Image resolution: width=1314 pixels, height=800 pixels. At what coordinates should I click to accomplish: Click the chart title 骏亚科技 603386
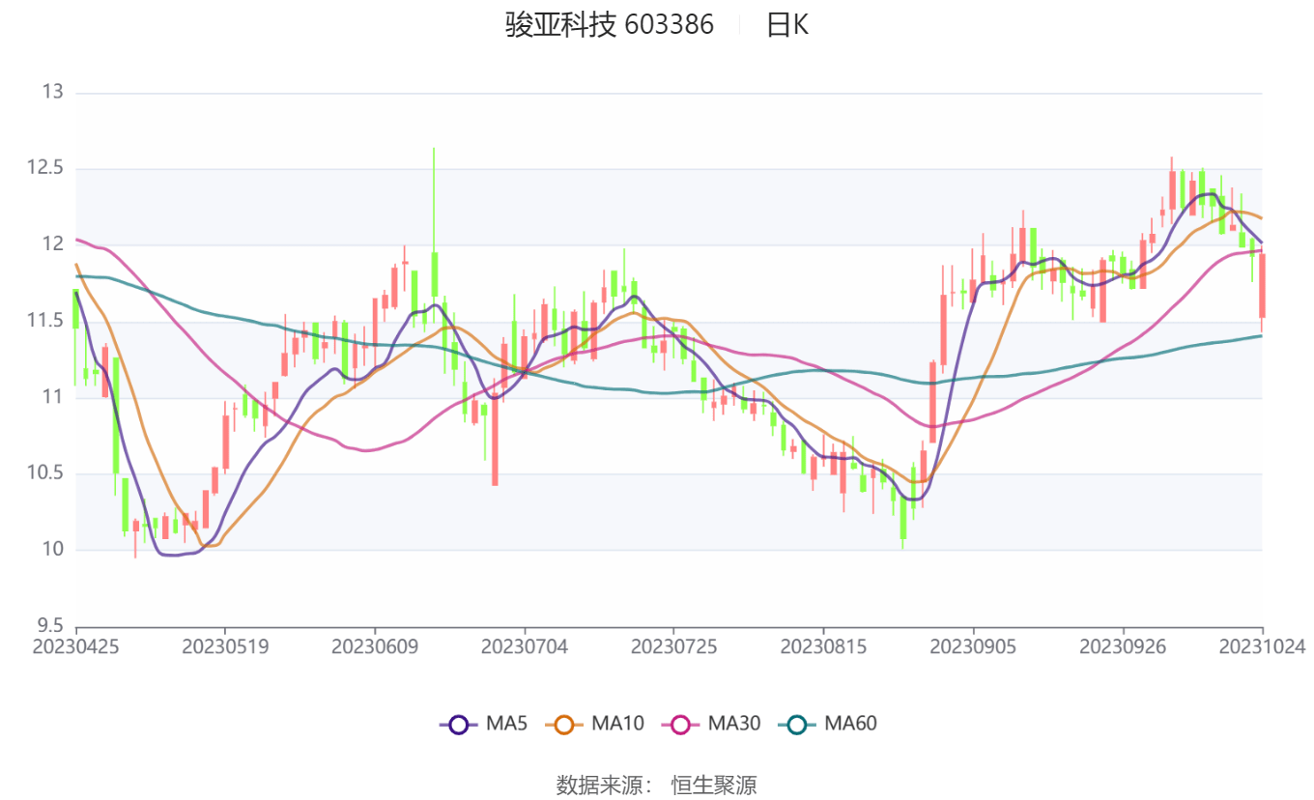click(609, 25)
